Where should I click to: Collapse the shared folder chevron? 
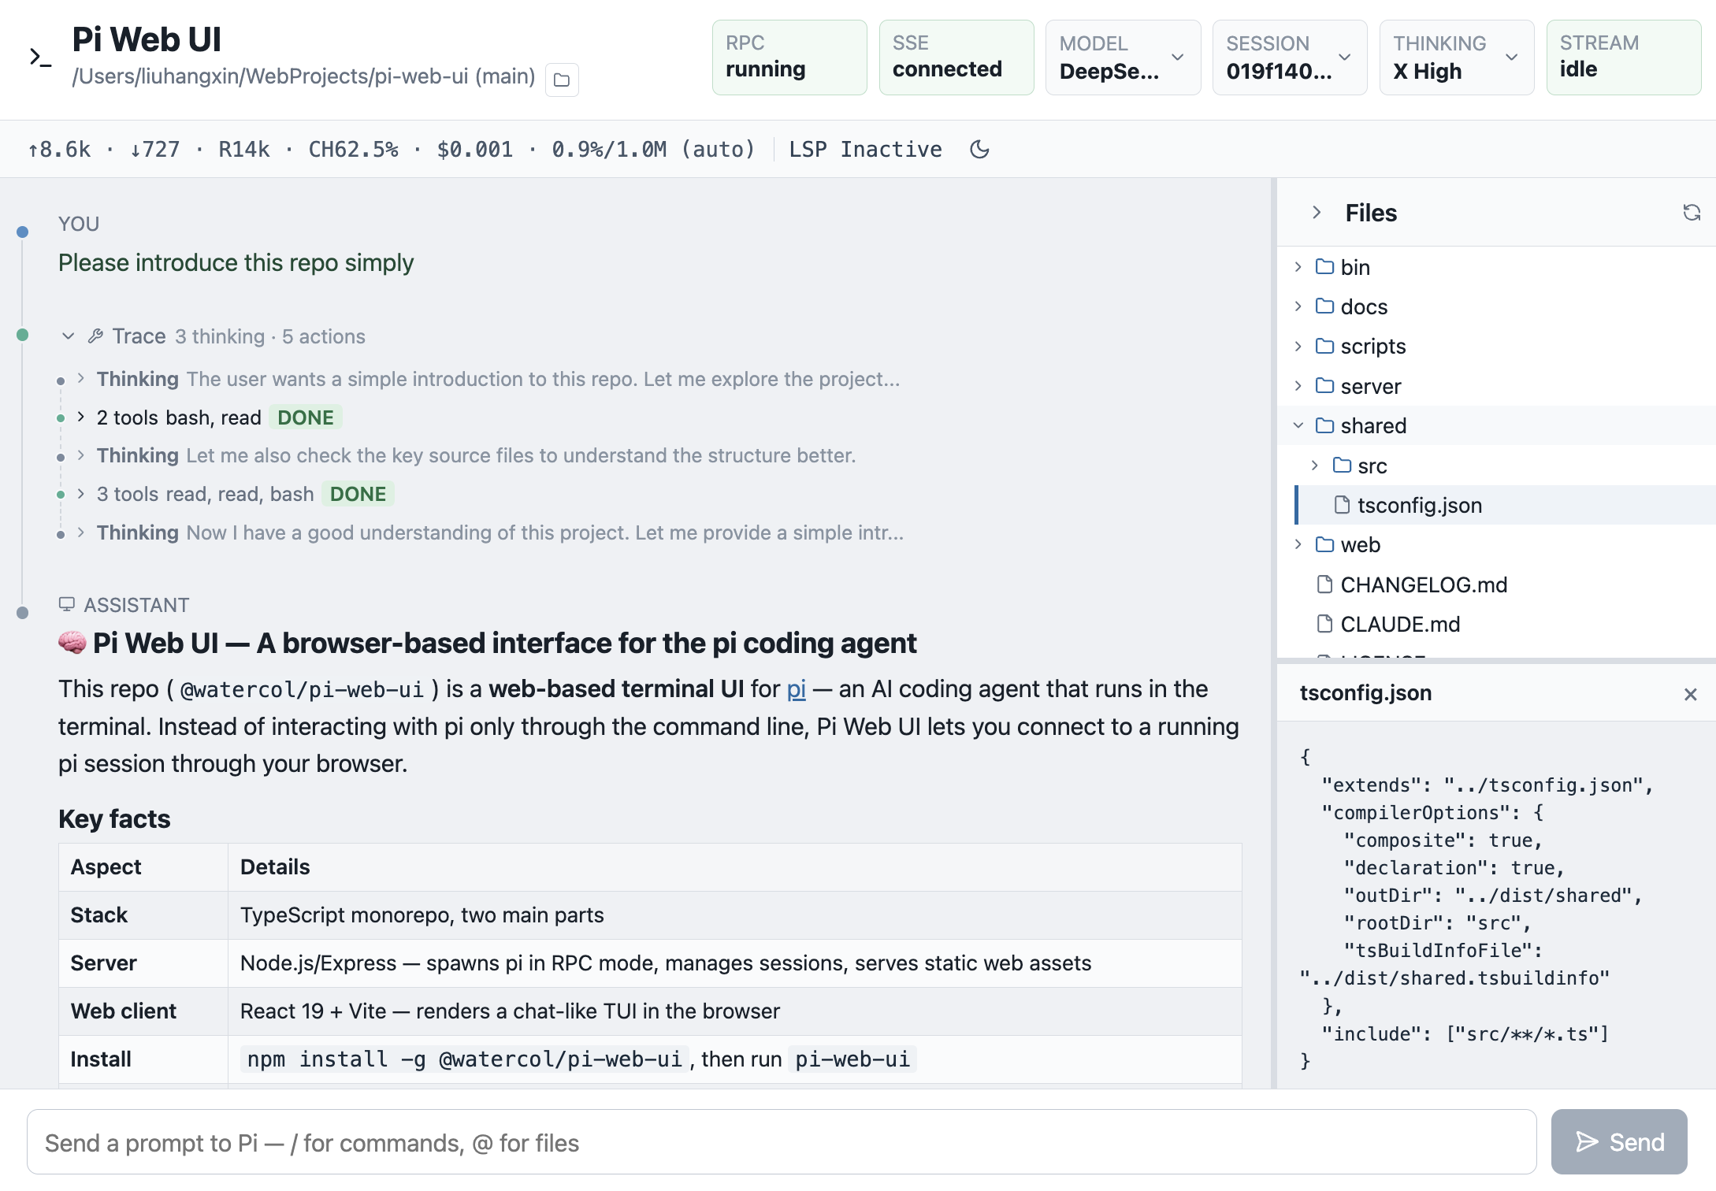coord(1298,425)
